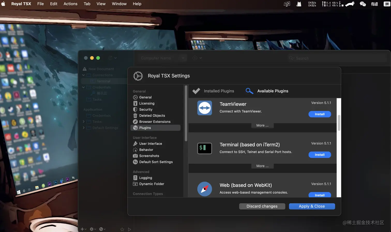Screen dimensions: 391x232
Task: Click the Plugins box icon
Action: point(135,128)
